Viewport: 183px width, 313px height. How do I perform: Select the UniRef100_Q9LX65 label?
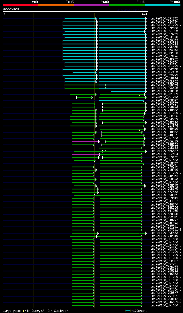coord(164,47)
